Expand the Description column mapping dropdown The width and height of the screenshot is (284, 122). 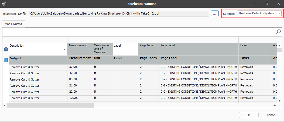click(x=65, y=50)
